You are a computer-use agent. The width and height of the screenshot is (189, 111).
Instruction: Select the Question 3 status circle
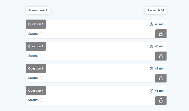point(42,78)
